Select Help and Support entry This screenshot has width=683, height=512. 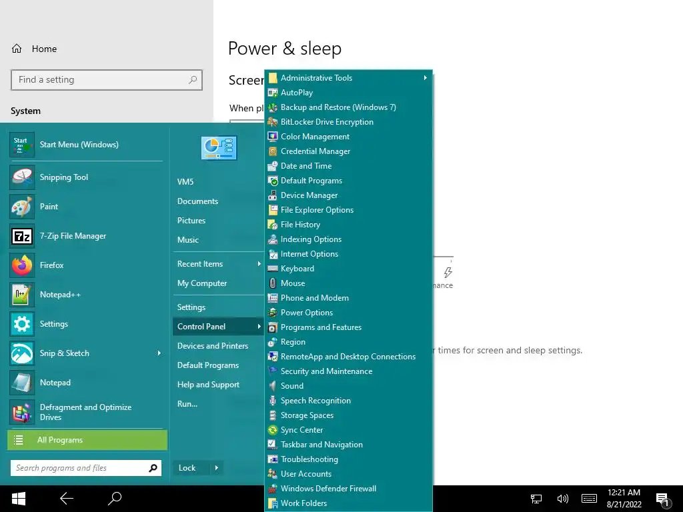point(208,385)
